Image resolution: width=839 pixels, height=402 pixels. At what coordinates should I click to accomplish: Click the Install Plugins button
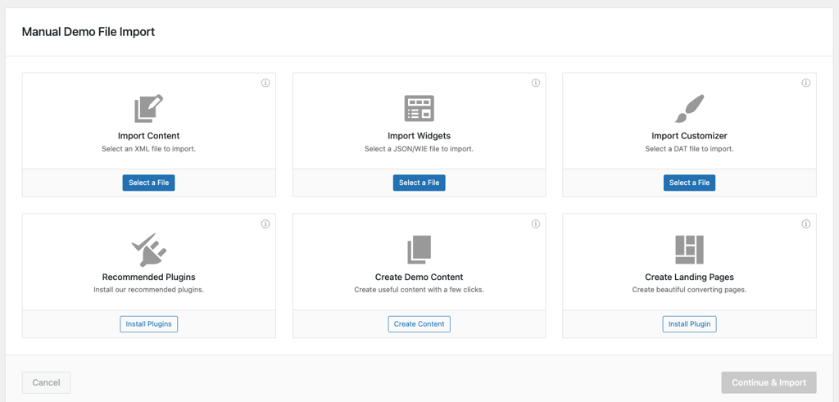(149, 324)
